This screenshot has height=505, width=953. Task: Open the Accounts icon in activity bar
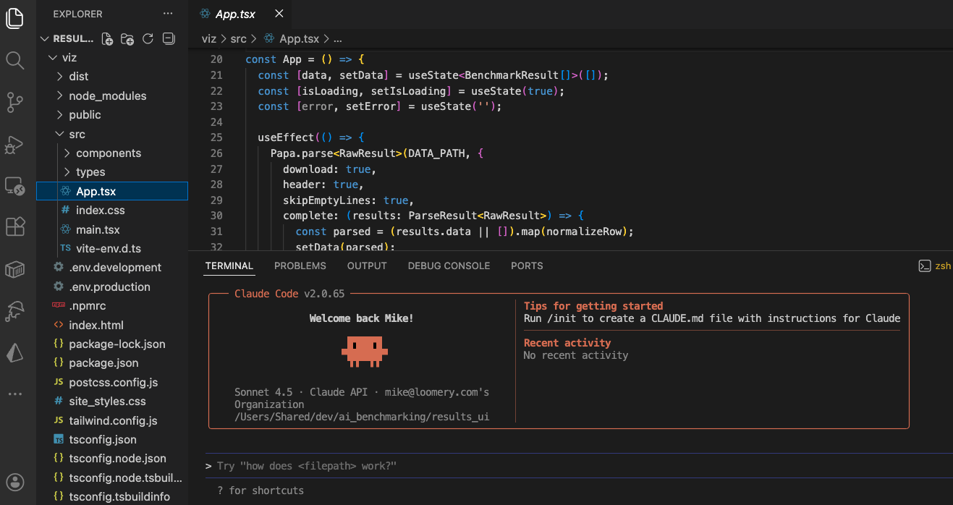(x=15, y=482)
